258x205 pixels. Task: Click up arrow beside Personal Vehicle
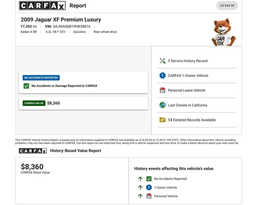[140, 196]
